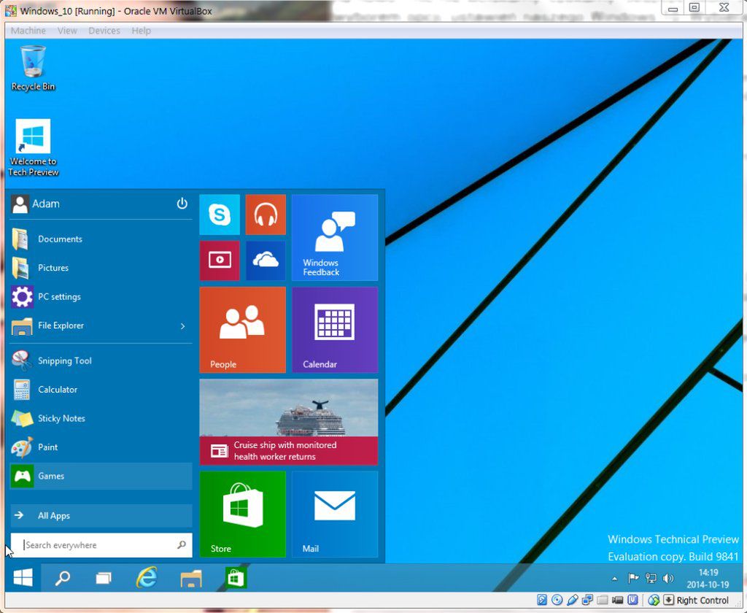The image size is (747, 613).
Task: Open the Video tile
Action: [x=220, y=261]
